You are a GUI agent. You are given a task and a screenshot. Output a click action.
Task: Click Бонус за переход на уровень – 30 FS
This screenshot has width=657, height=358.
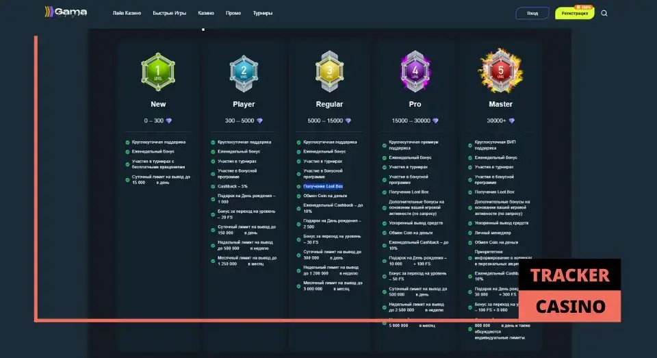[x=332, y=240]
